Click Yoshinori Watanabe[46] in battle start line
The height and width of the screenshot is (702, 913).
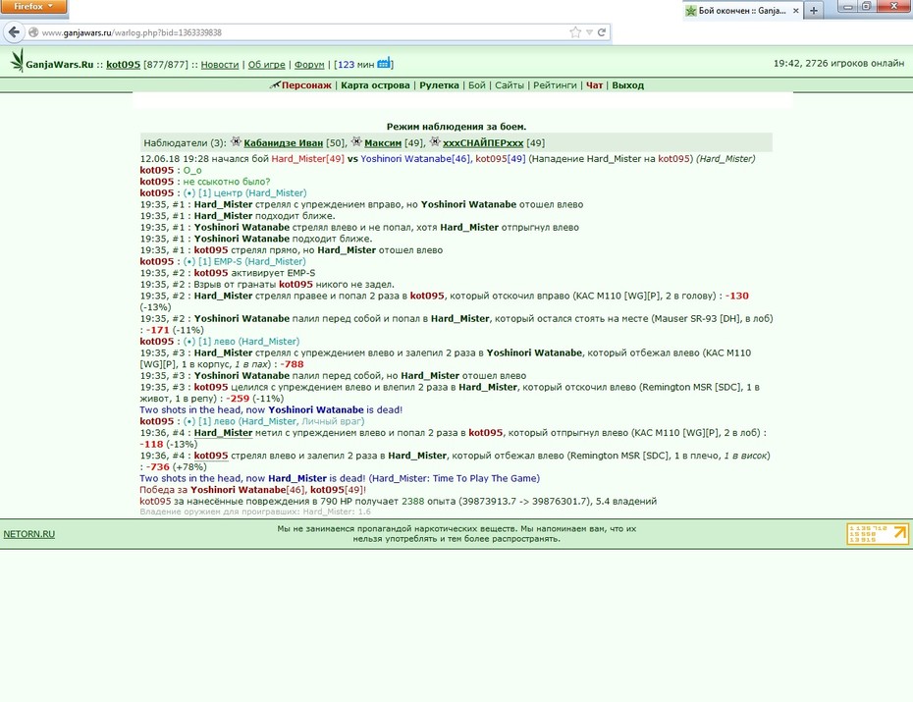415,159
